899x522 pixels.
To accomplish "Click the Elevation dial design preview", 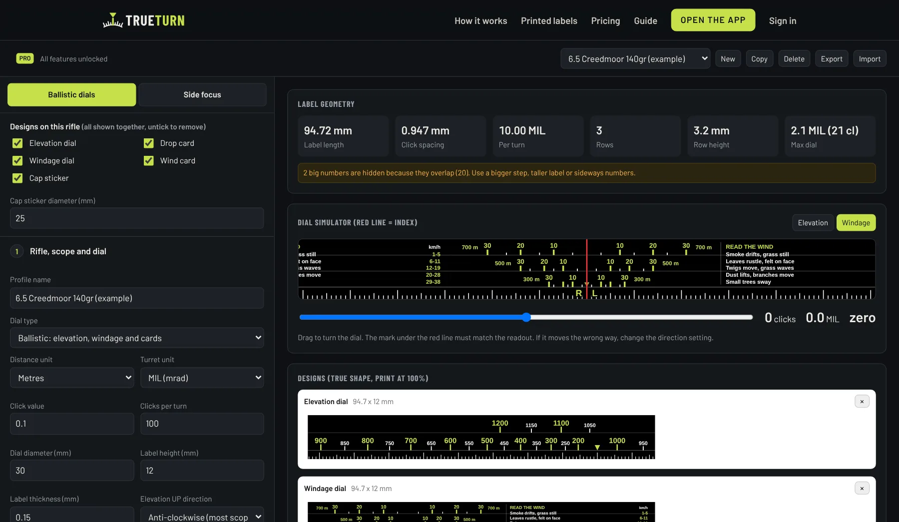I will pyautogui.click(x=481, y=437).
